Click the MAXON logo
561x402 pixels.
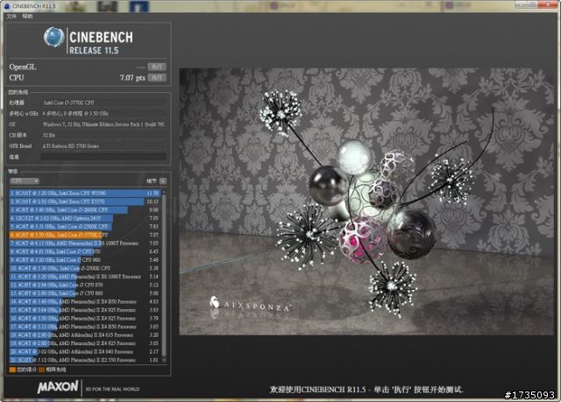pyautogui.click(x=58, y=386)
